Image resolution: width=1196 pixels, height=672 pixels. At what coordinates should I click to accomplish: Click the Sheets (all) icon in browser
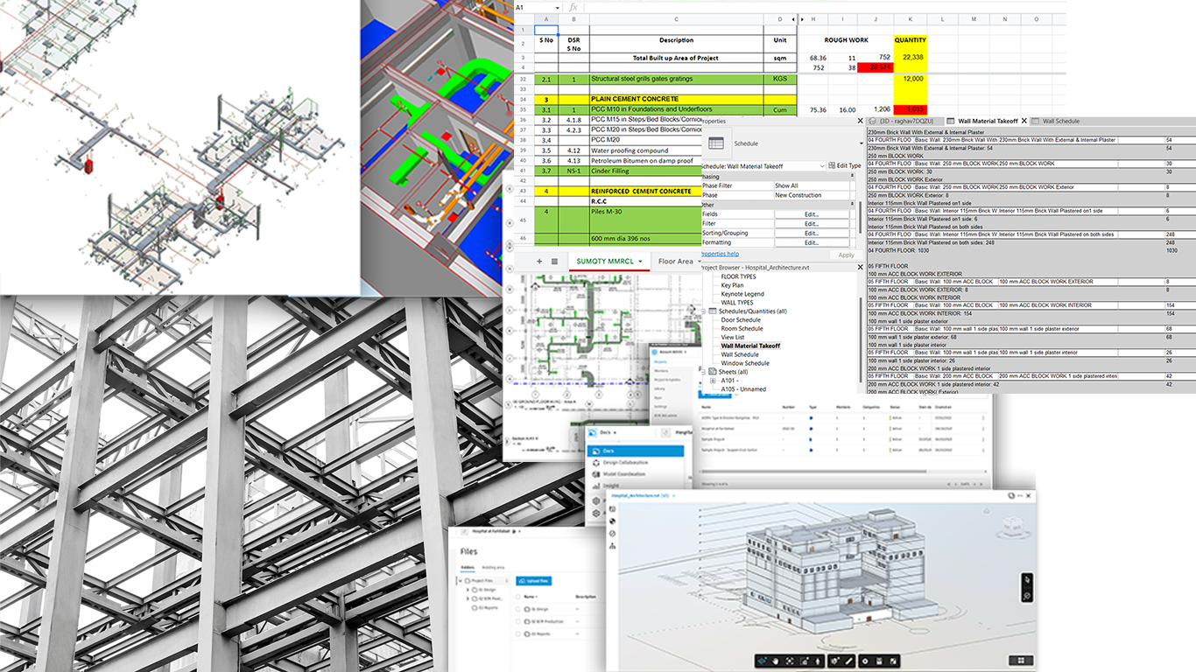click(713, 371)
